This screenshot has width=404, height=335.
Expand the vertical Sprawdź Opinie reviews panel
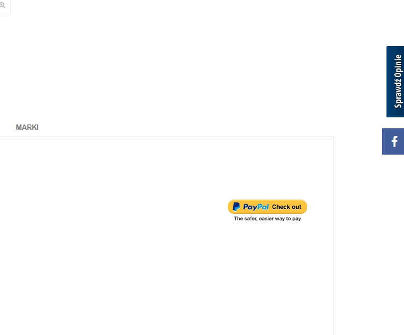click(x=395, y=81)
